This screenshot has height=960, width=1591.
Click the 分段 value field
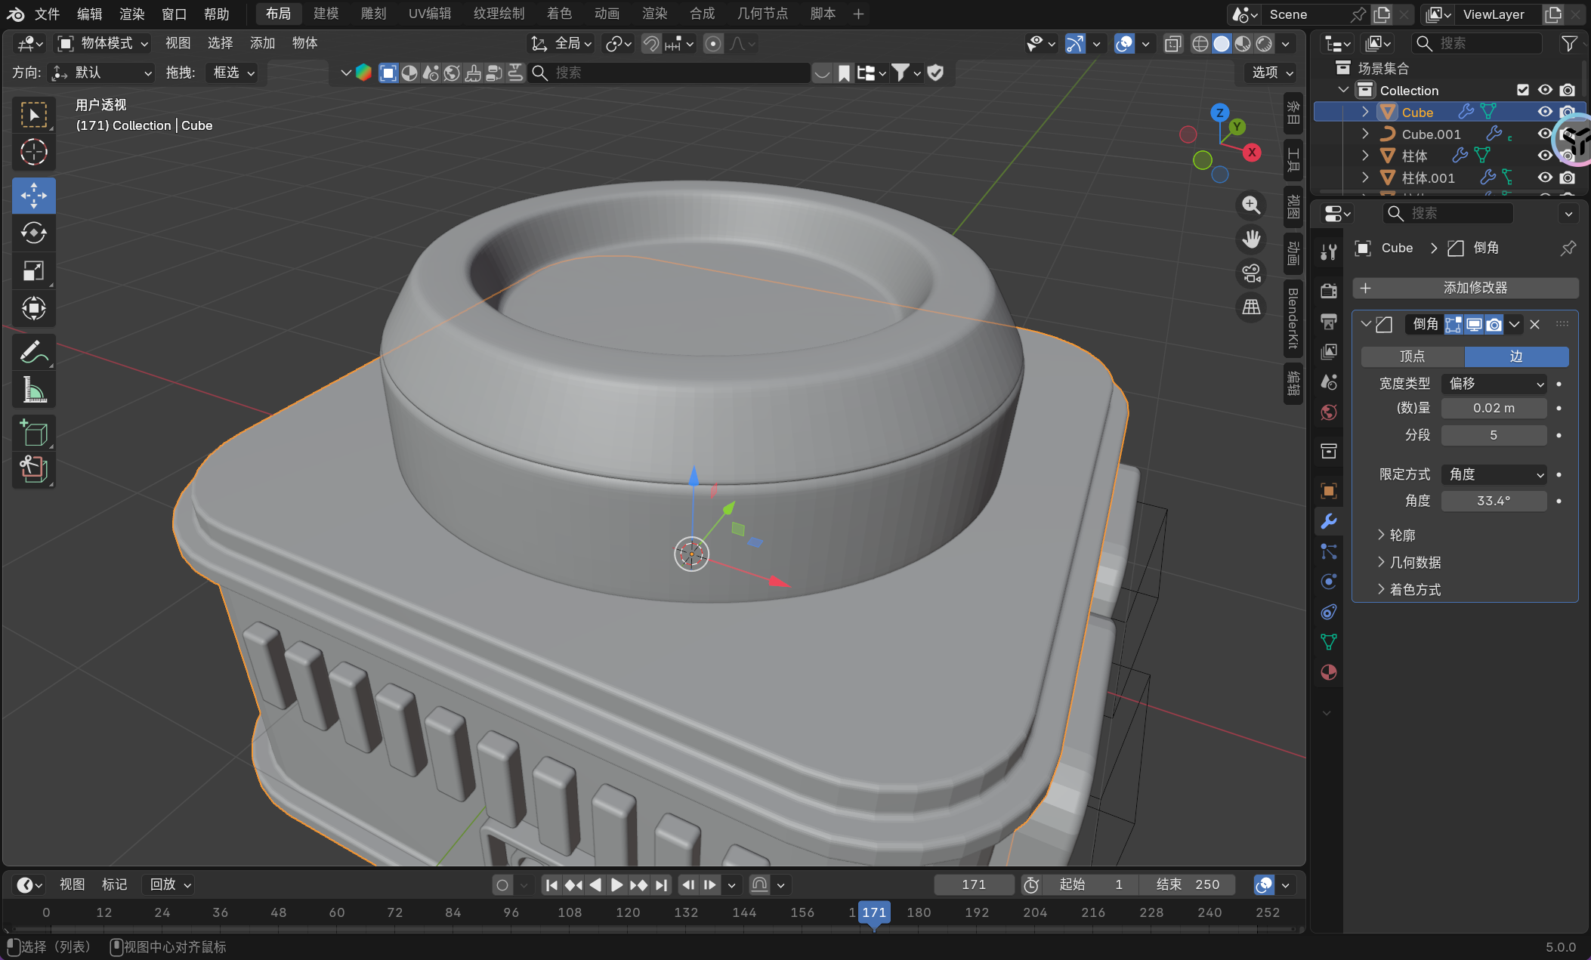(1494, 435)
